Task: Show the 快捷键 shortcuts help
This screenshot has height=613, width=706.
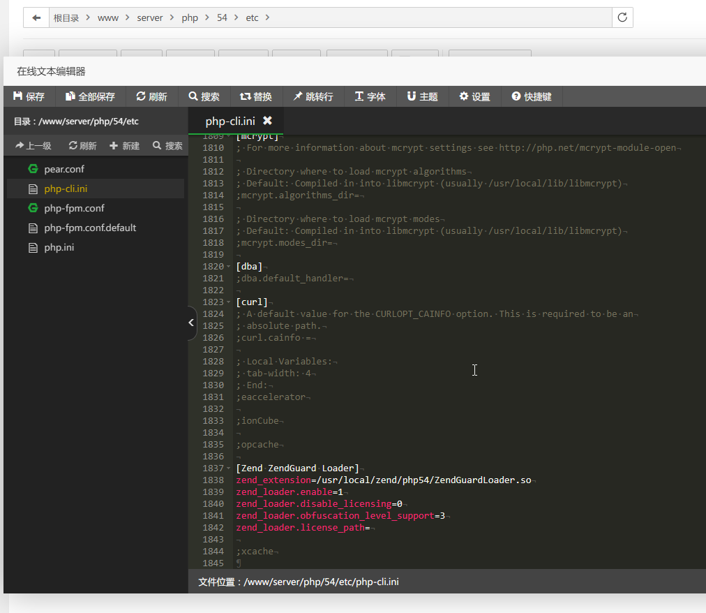Action: (x=532, y=96)
